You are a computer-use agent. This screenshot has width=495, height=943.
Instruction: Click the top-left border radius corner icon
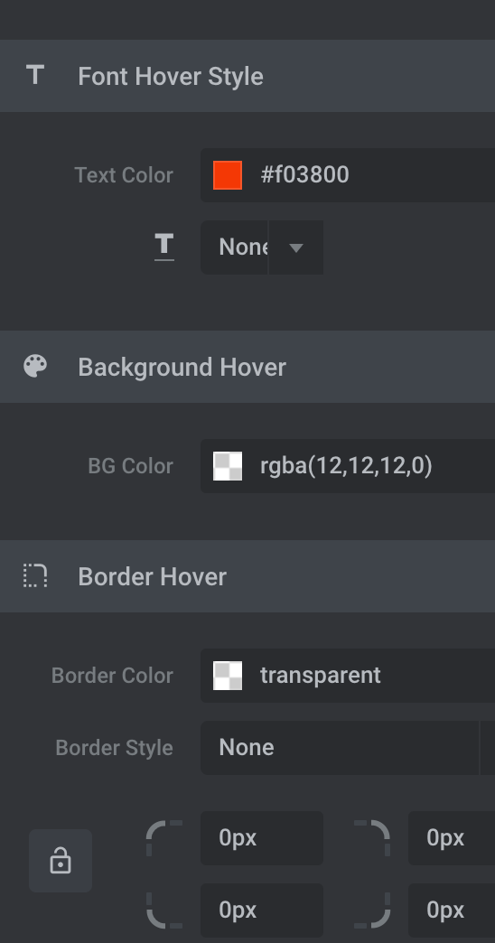coord(164,838)
